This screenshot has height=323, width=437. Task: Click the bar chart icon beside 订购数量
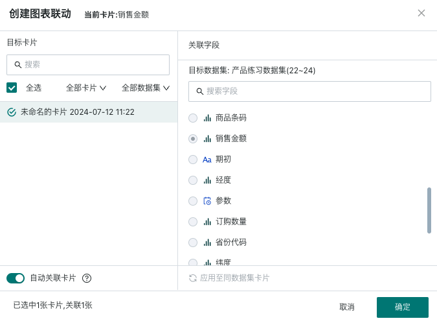pos(207,222)
